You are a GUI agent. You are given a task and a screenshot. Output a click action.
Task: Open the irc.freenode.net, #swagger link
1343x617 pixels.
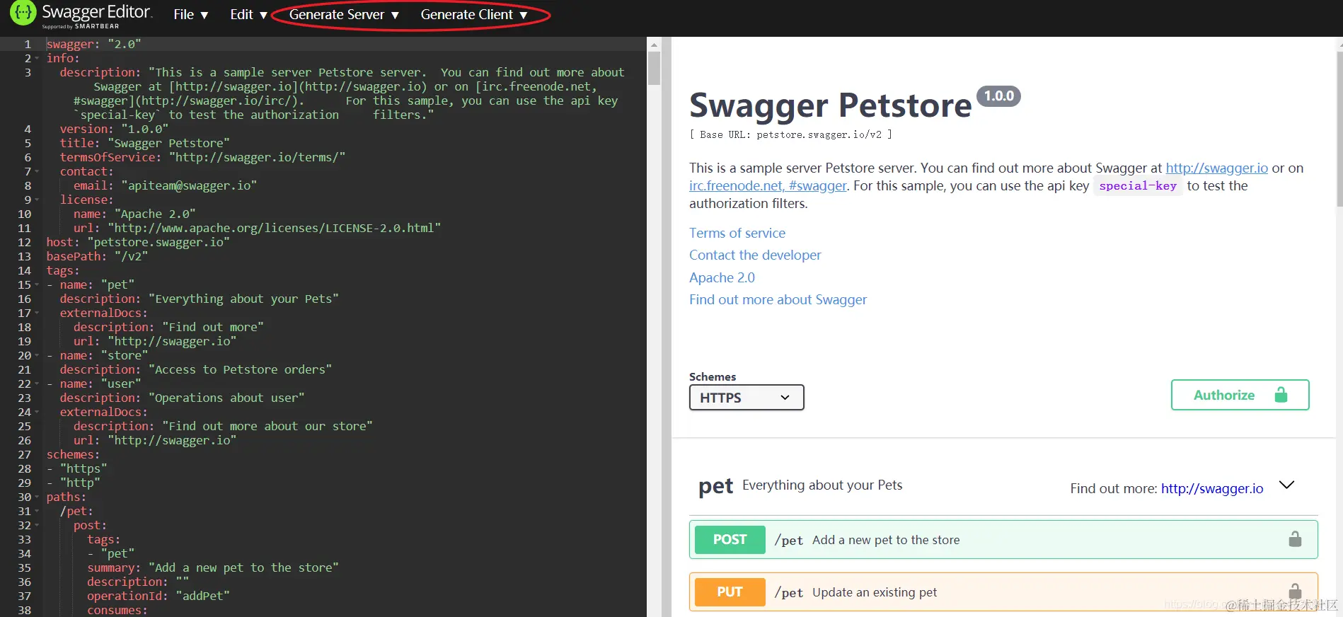coord(768,185)
